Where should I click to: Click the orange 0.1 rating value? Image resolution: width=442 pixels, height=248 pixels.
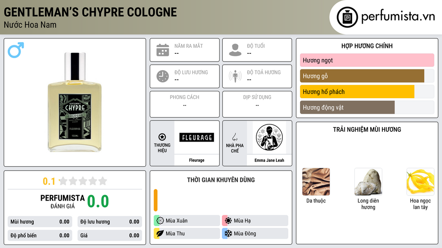(49, 181)
